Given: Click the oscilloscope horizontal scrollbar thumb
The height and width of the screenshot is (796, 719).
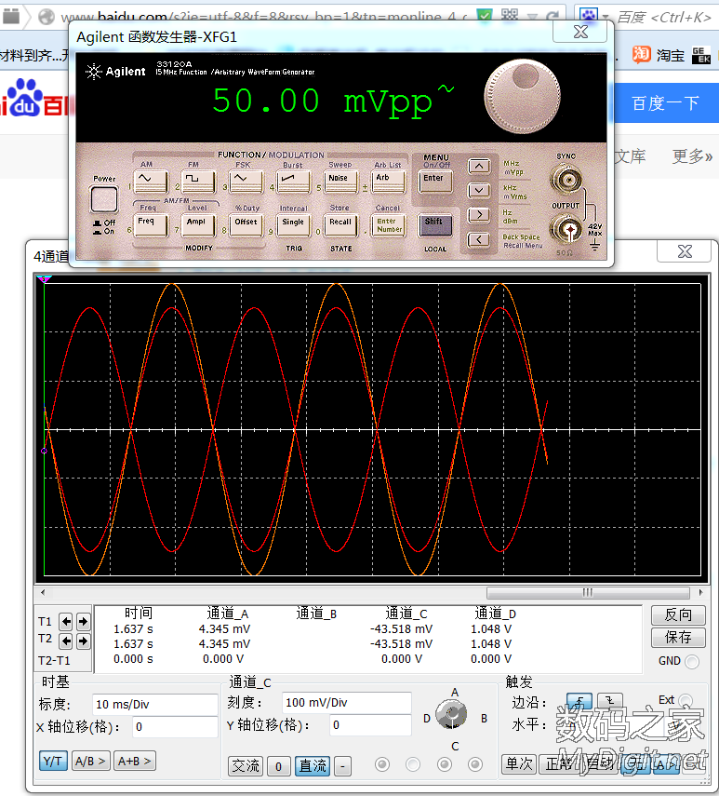Looking at the screenshot, I should click(588, 592).
